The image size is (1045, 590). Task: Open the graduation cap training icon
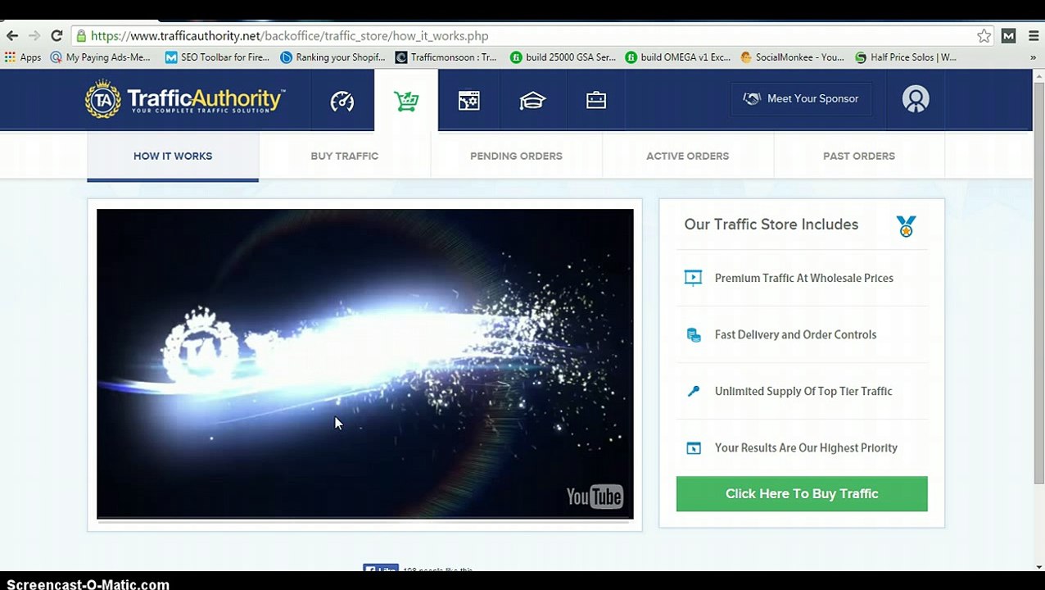click(x=532, y=101)
